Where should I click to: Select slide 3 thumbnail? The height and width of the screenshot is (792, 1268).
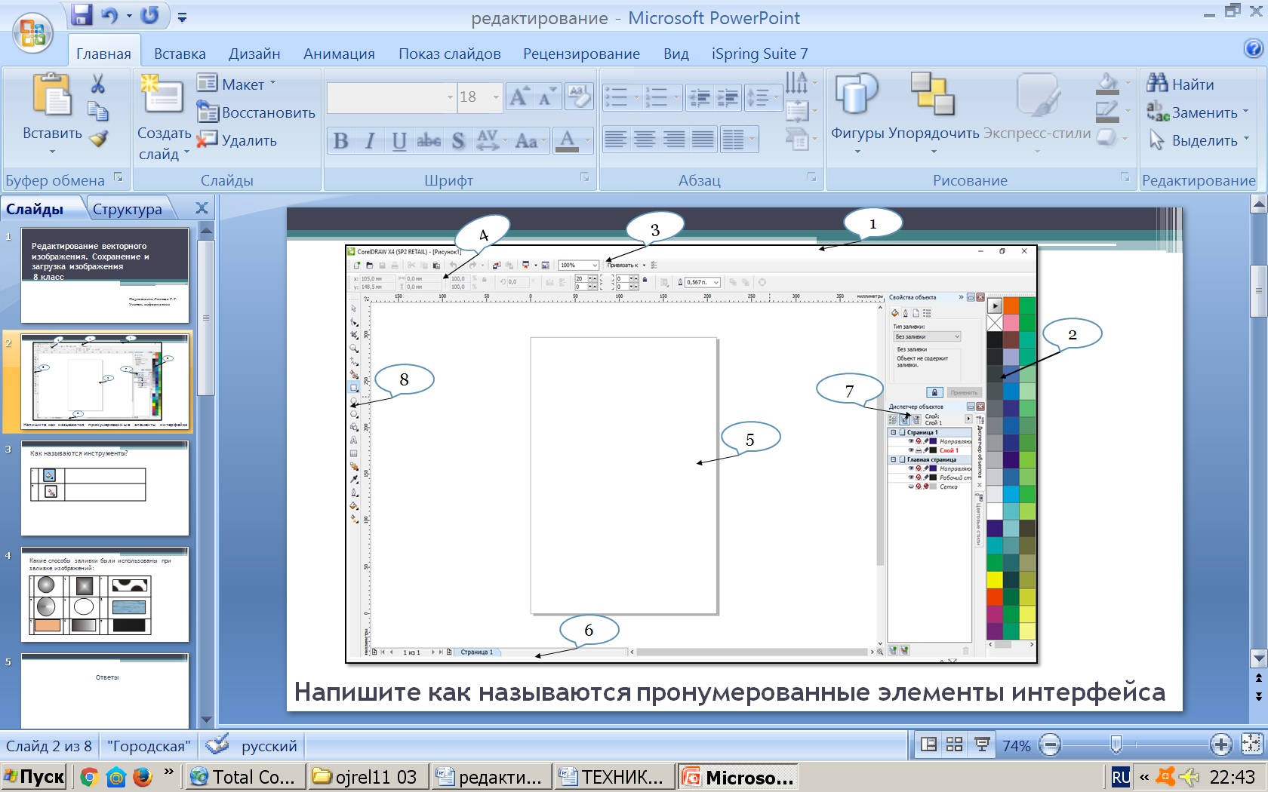click(x=105, y=488)
